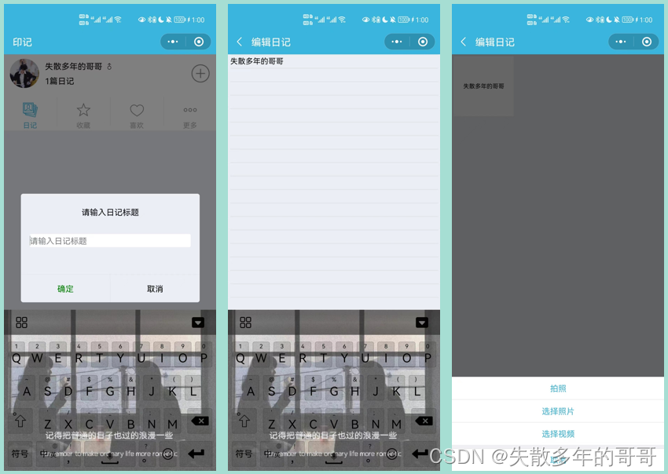
Task: Choose 选择视频 from the action sheet
Action: click(x=558, y=434)
